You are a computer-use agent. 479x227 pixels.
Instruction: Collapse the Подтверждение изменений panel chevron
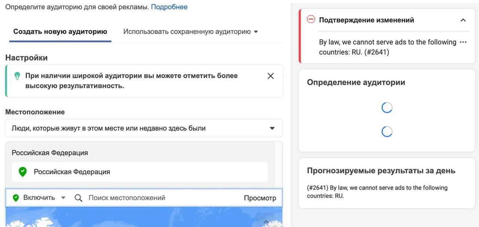click(463, 20)
